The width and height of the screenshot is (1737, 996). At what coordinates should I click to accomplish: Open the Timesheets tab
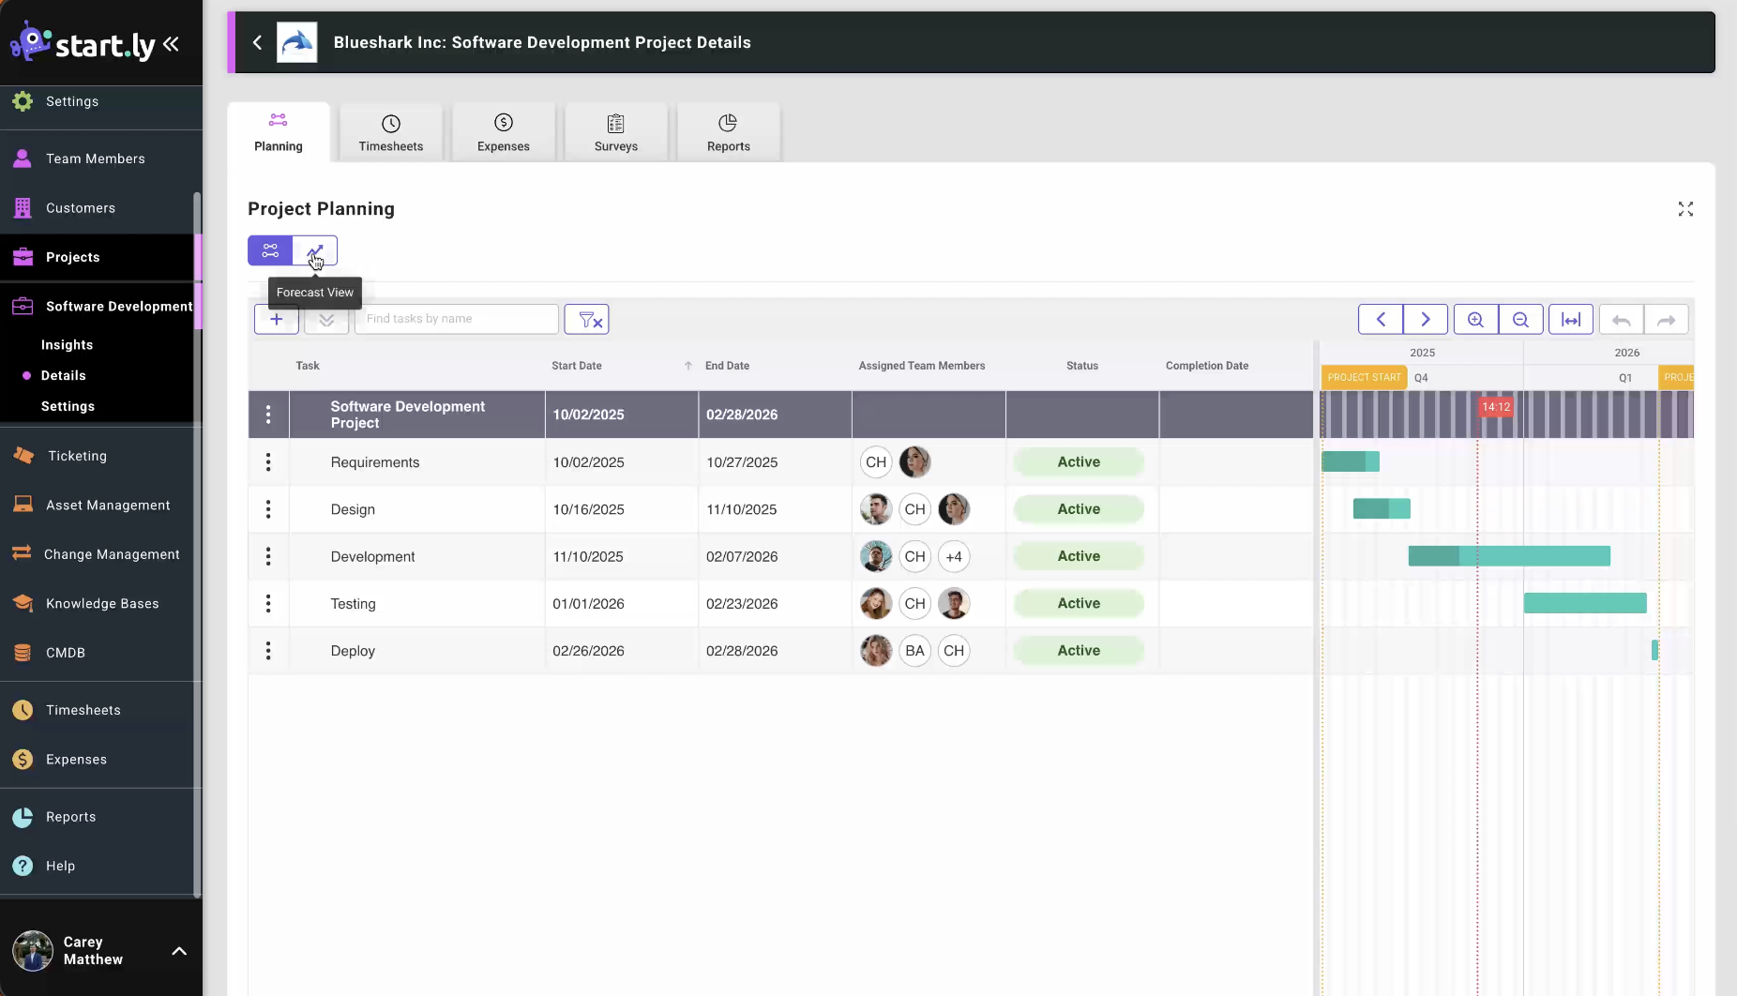(390, 132)
